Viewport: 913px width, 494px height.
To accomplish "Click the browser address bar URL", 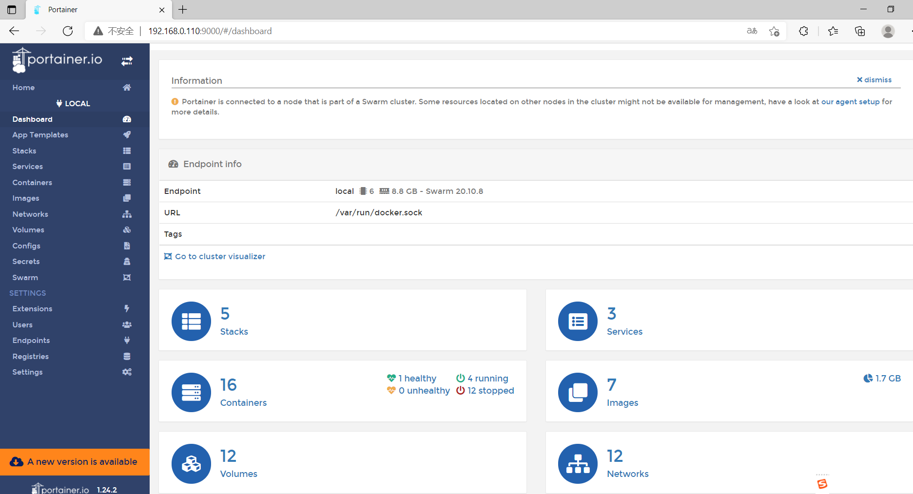I will pos(210,31).
